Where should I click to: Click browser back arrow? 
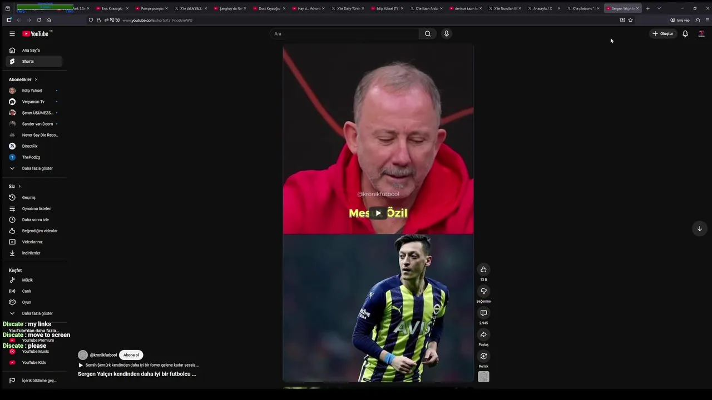[18, 20]
